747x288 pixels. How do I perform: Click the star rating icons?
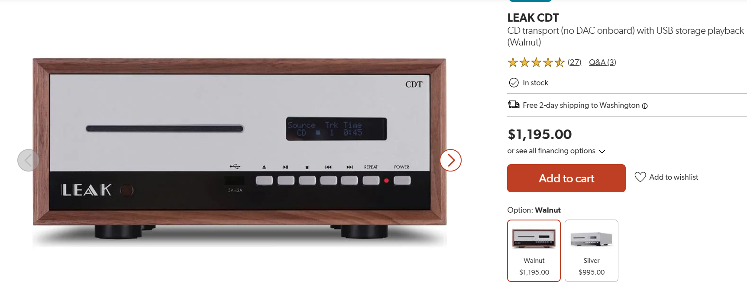click(536, 62)
